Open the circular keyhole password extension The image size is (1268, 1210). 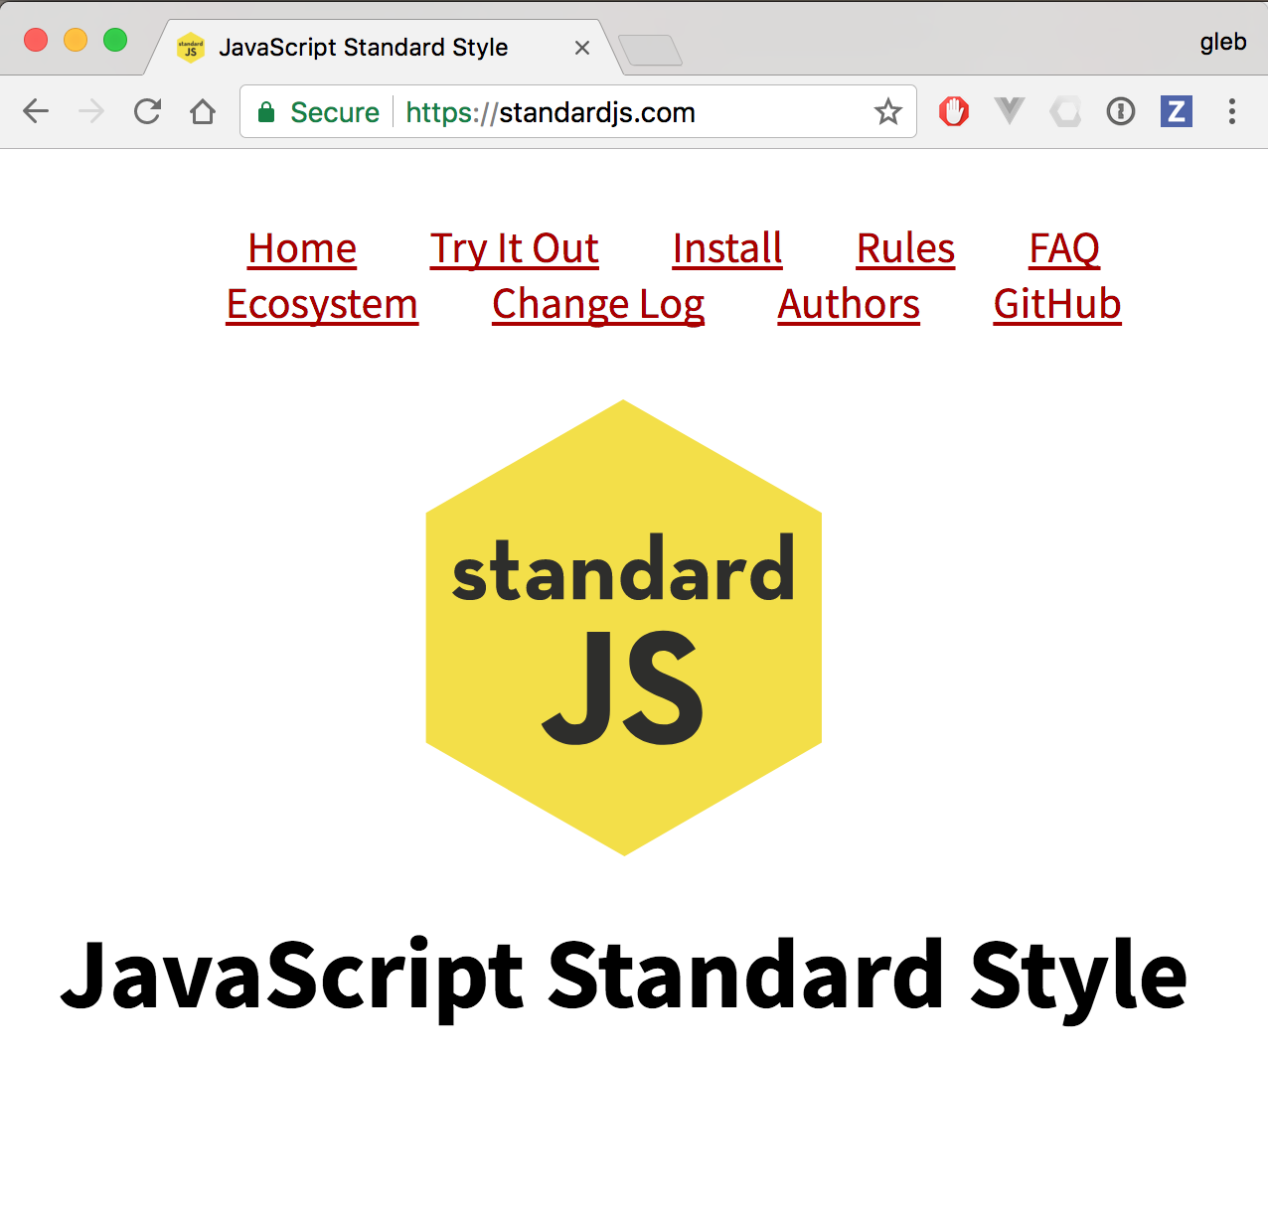pyautogui.click(x=1121, y=111)
